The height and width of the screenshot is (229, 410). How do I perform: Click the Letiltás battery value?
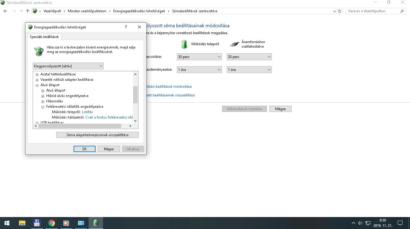pos(87,112)
